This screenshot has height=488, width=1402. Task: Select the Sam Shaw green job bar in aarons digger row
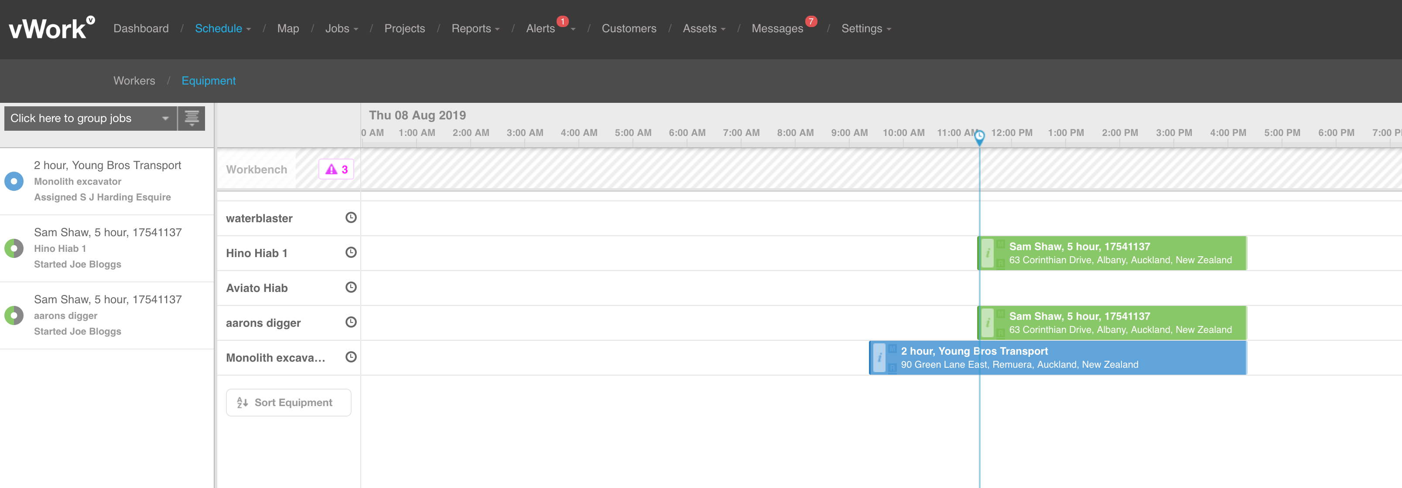pyautogui.click(x=1112, y=323)
